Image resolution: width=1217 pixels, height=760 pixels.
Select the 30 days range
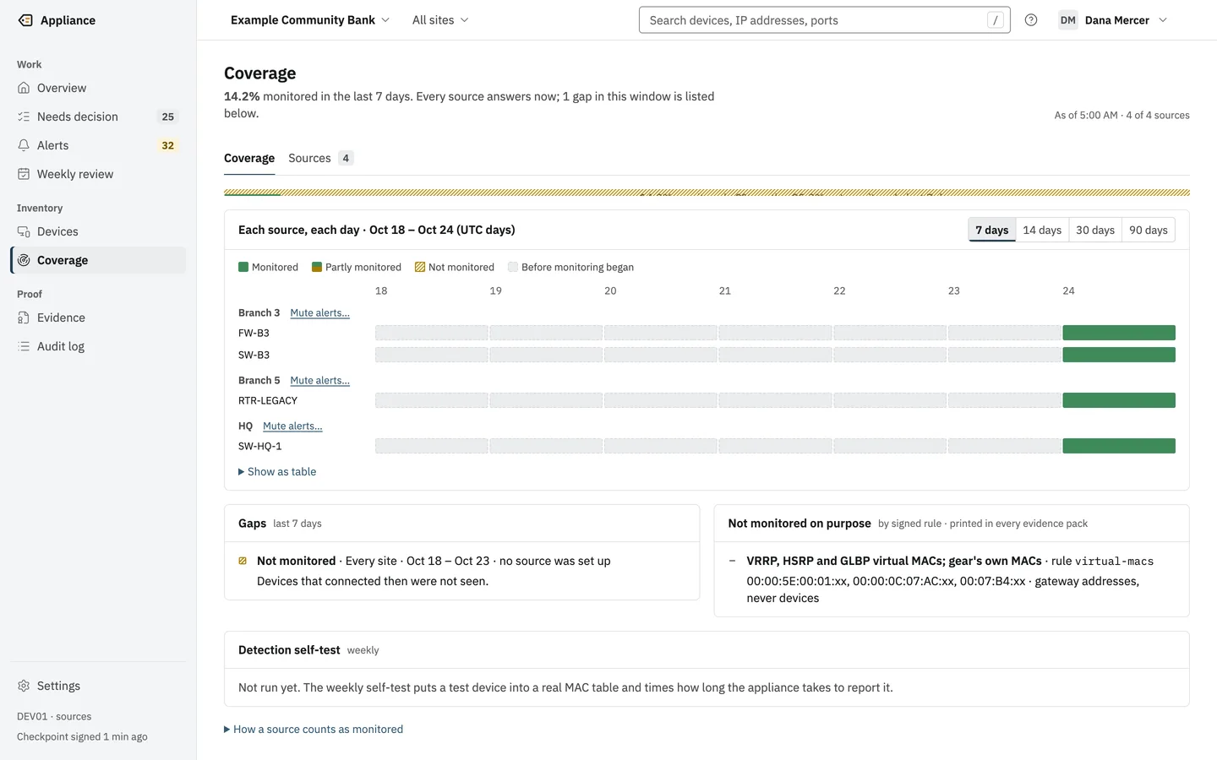(1095, 230)
